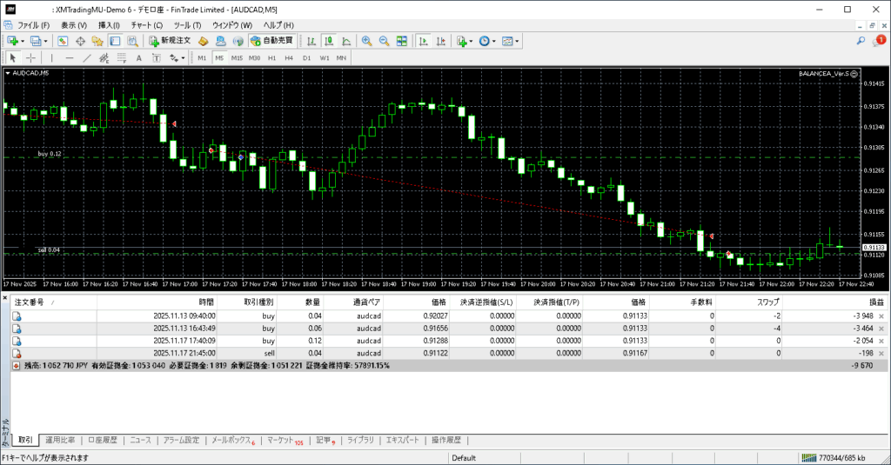
Task: Click the 新規注文 new order button
Action: click(170, 41)
